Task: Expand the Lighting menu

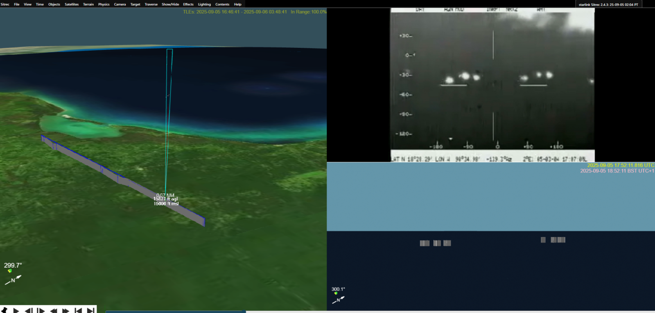Action: [x=204, y=4]
